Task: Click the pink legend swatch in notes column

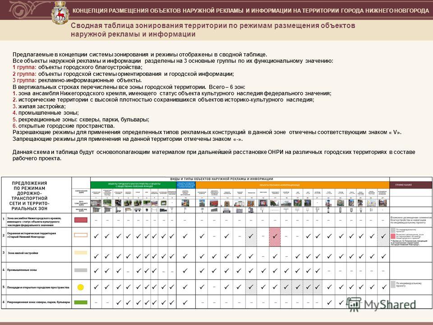Action: pyautogui.click(x=393, y=236)
